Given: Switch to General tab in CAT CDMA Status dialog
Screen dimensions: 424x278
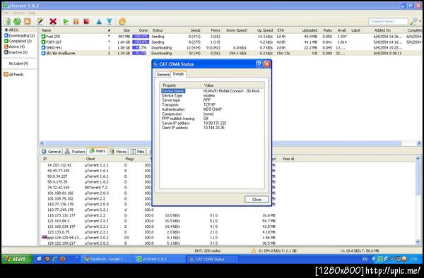Looking at the screenshot, I should click(163, 75).
